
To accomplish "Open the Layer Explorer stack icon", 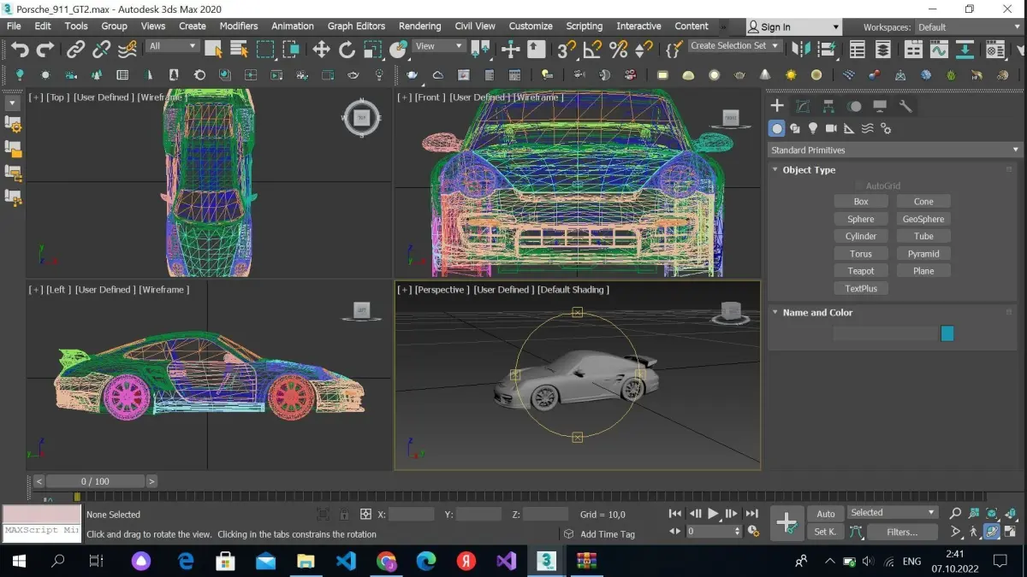I will [883, 50].
